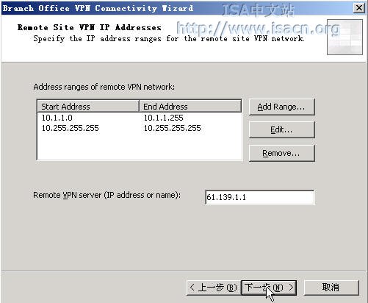Close the Branch Office VPN wizard window
368x303 pixels.
coord(359,8)
